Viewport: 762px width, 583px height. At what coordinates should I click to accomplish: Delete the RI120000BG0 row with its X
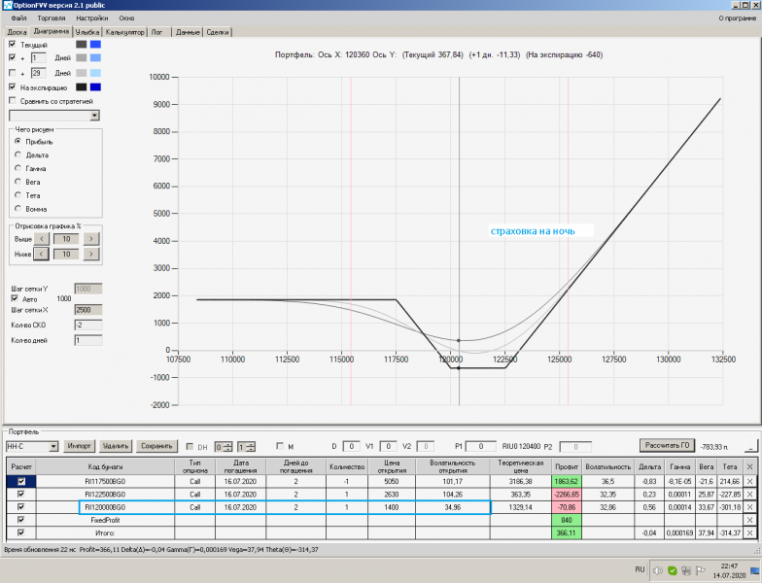coord(749,507)
